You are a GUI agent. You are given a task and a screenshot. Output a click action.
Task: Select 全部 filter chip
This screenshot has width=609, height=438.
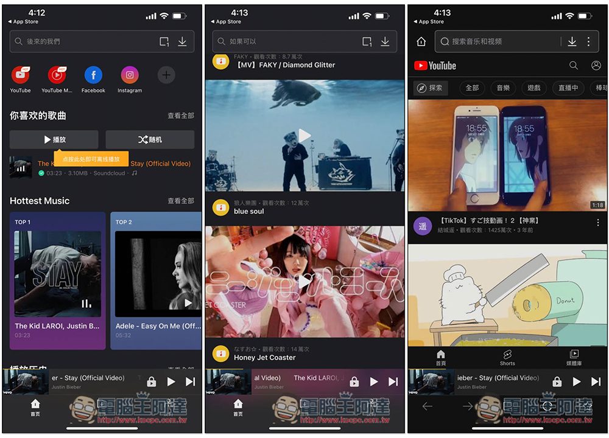(x=472, y=88)
